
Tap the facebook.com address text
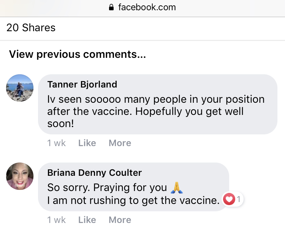(147, 7)
